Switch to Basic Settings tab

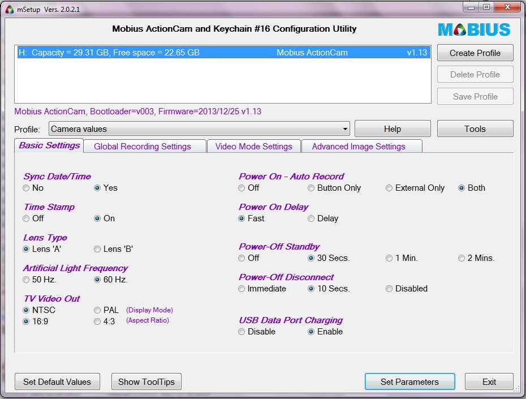[49, 145]
